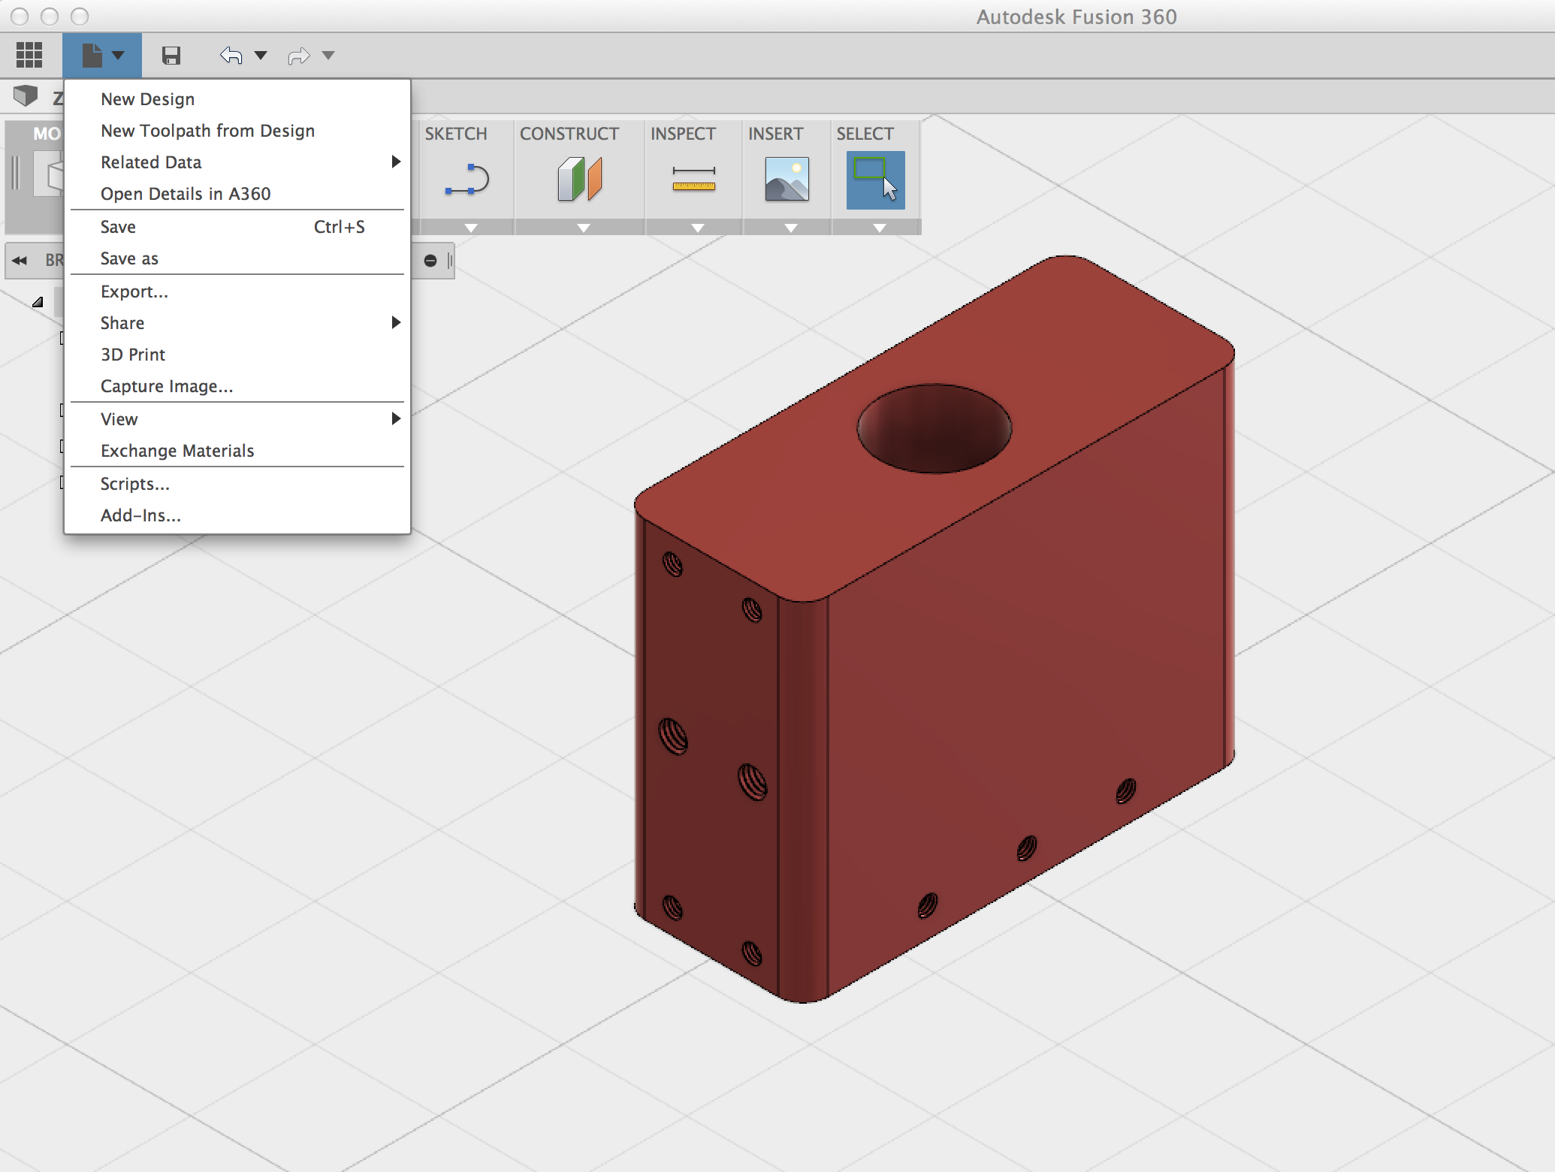This screenshot has height=1172, width=1555.
Task: Activate the Select tool icon
Action: (874, 180)
